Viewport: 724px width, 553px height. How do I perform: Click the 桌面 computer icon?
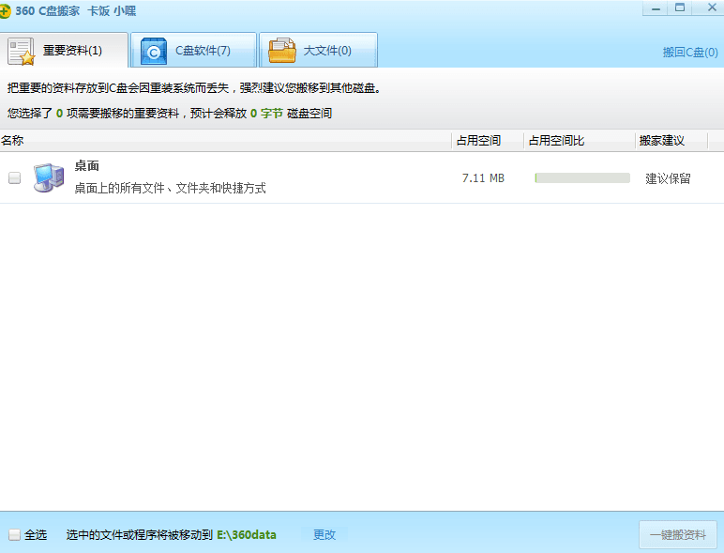point(48,177)
